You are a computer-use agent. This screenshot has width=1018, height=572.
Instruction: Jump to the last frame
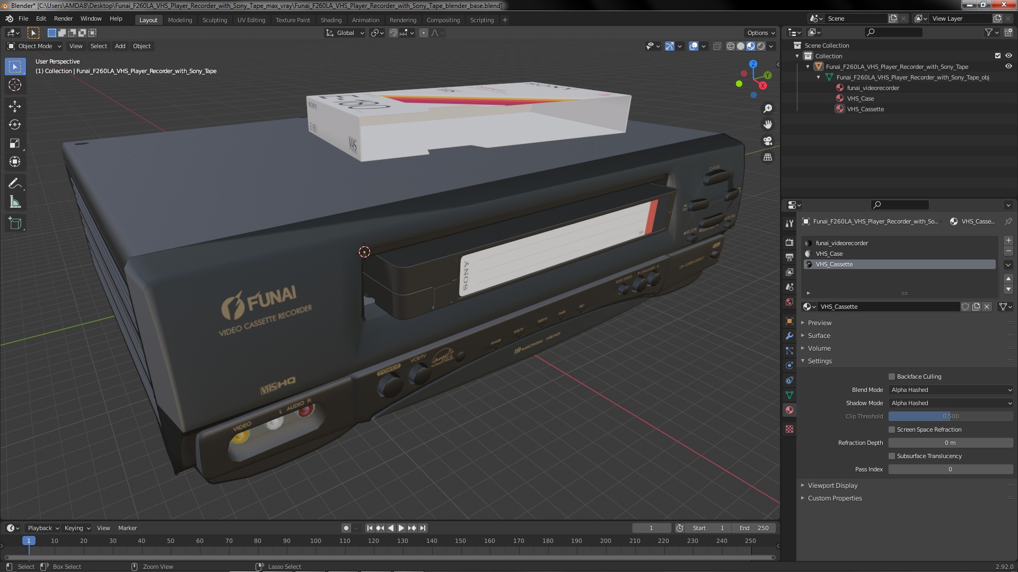423,528
